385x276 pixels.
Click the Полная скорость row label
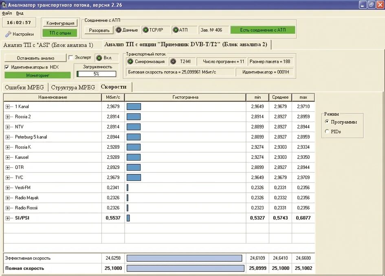tap(24, 268)
